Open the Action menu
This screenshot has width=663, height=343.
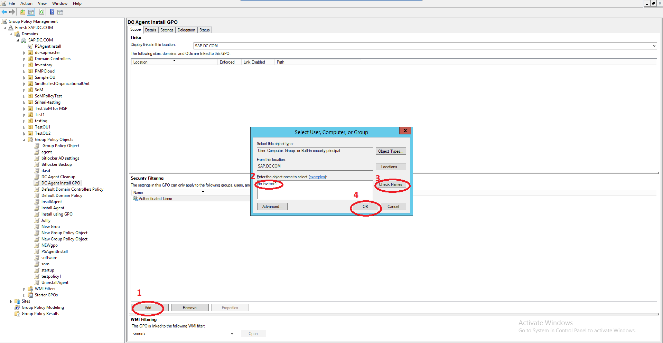click(x=26, y=3)
